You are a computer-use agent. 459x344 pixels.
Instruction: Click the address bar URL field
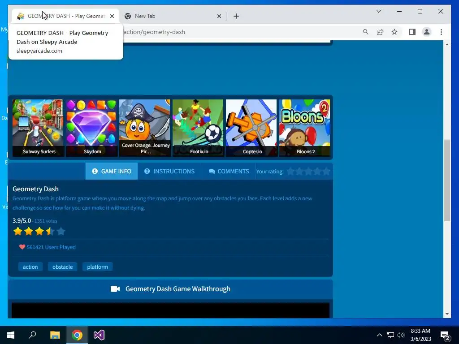click(240, 32)
